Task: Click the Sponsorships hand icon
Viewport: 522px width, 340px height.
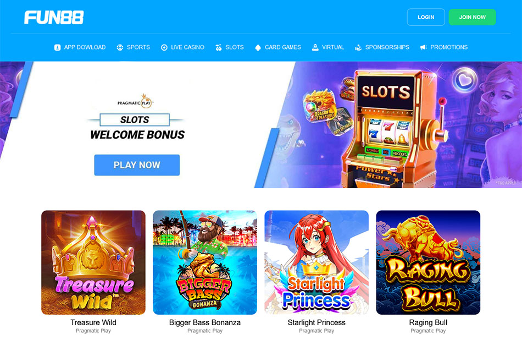Action: tap(358, 47)
